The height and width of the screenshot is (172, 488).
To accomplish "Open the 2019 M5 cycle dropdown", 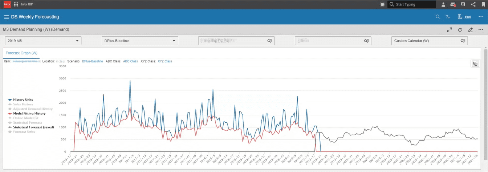I will click(43, 41).
